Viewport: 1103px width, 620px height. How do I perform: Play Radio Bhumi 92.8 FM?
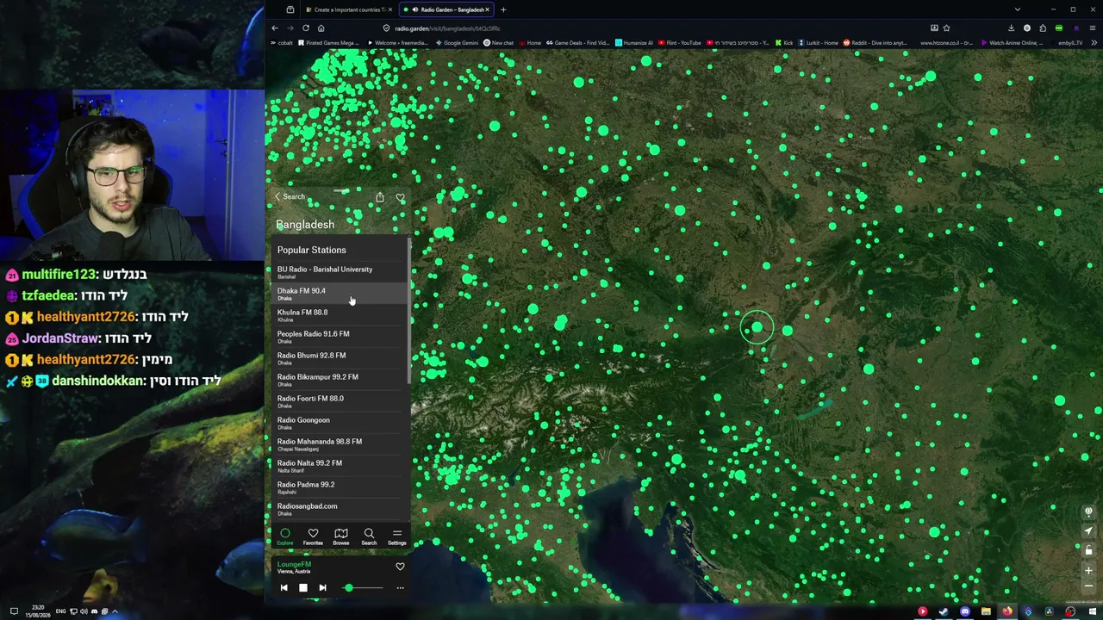coord(340,358)
